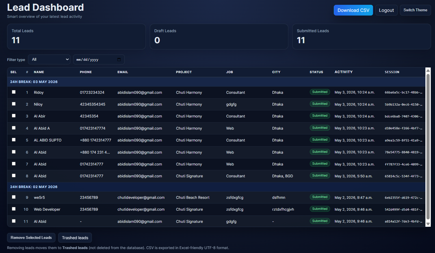Select checkbox for lead Ridoy
Image resolution: width=435 pixels, height=253 pixels.
coord(14,92)
